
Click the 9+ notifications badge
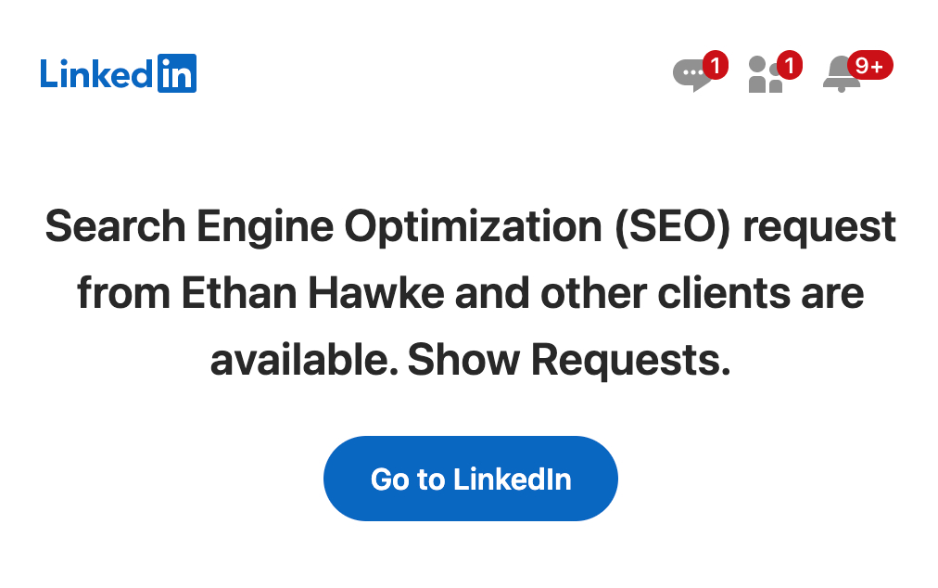[869, 65]
